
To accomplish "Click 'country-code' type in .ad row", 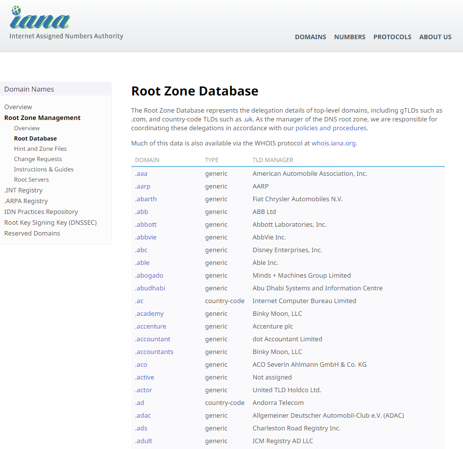I will [225, 402].
